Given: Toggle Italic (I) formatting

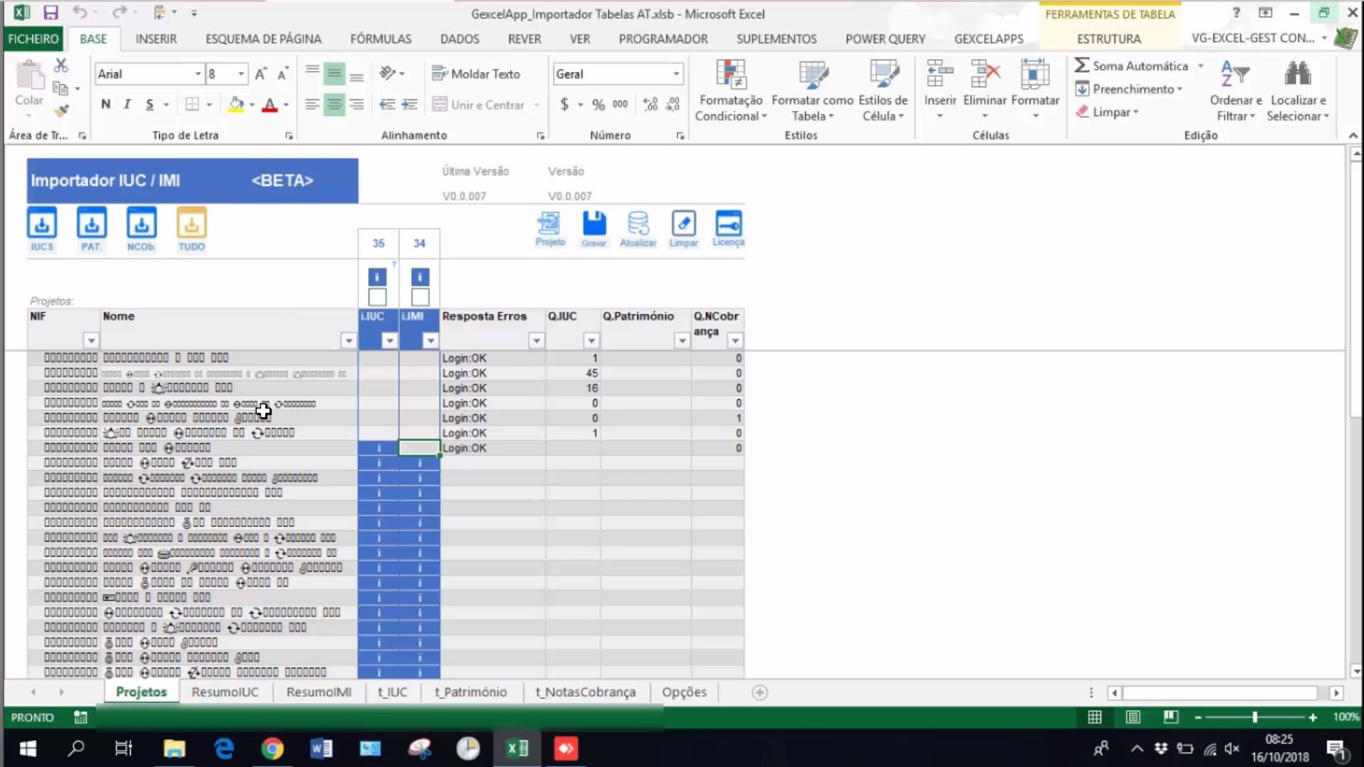Looking at the screenshot, I should [127, 104].
